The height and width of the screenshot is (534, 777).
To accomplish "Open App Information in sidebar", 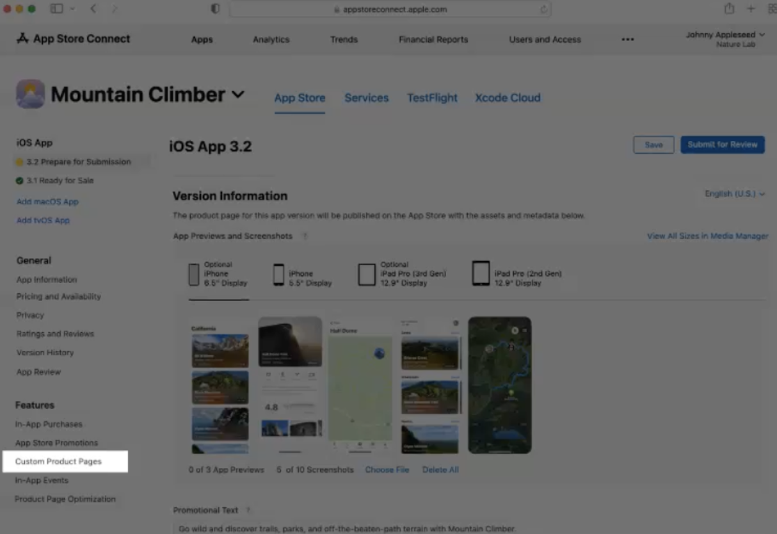I will click(x=47, y=280).
